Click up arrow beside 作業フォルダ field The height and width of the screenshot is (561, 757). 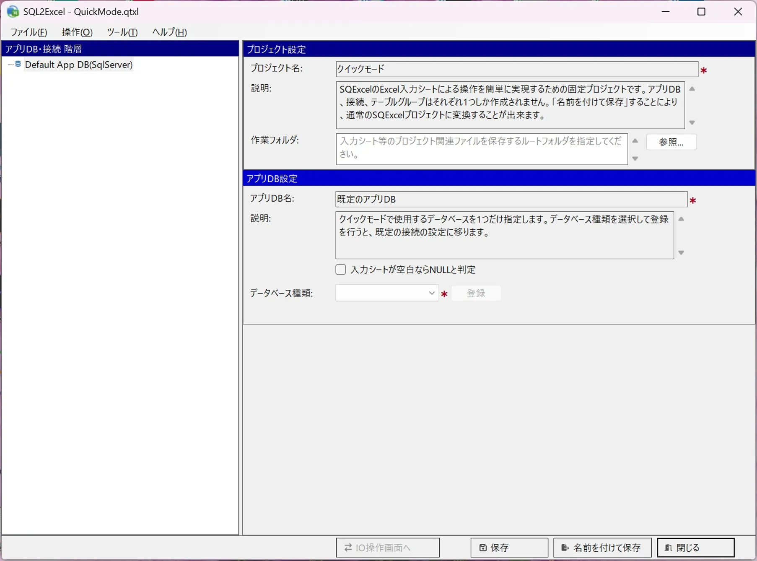point(635,141)
